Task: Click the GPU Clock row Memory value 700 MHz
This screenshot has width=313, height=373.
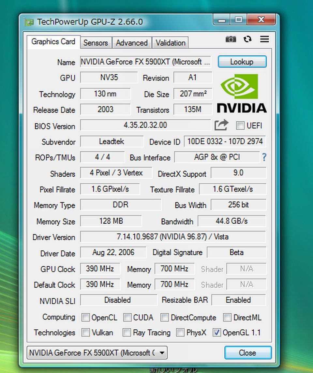Action: click(174, 269)
